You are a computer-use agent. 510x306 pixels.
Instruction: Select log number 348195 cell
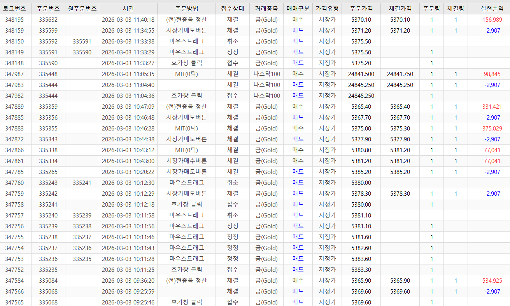click(14, 20)
